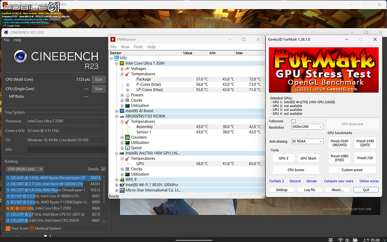
Task: Toggle the Fullscreen checkbox in FurMark
Action: pyautogui.click(x=293, y=121)
